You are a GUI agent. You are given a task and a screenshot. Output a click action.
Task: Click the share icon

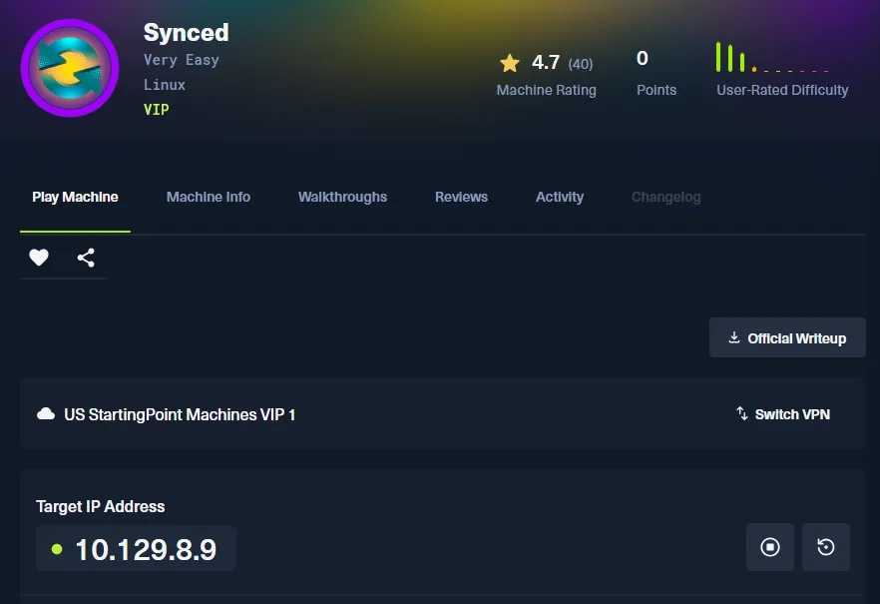pyautogui.click(x=86, y=258)
